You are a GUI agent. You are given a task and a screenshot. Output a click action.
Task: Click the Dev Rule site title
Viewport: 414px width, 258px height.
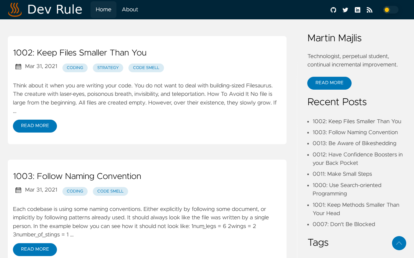[55, 10]
